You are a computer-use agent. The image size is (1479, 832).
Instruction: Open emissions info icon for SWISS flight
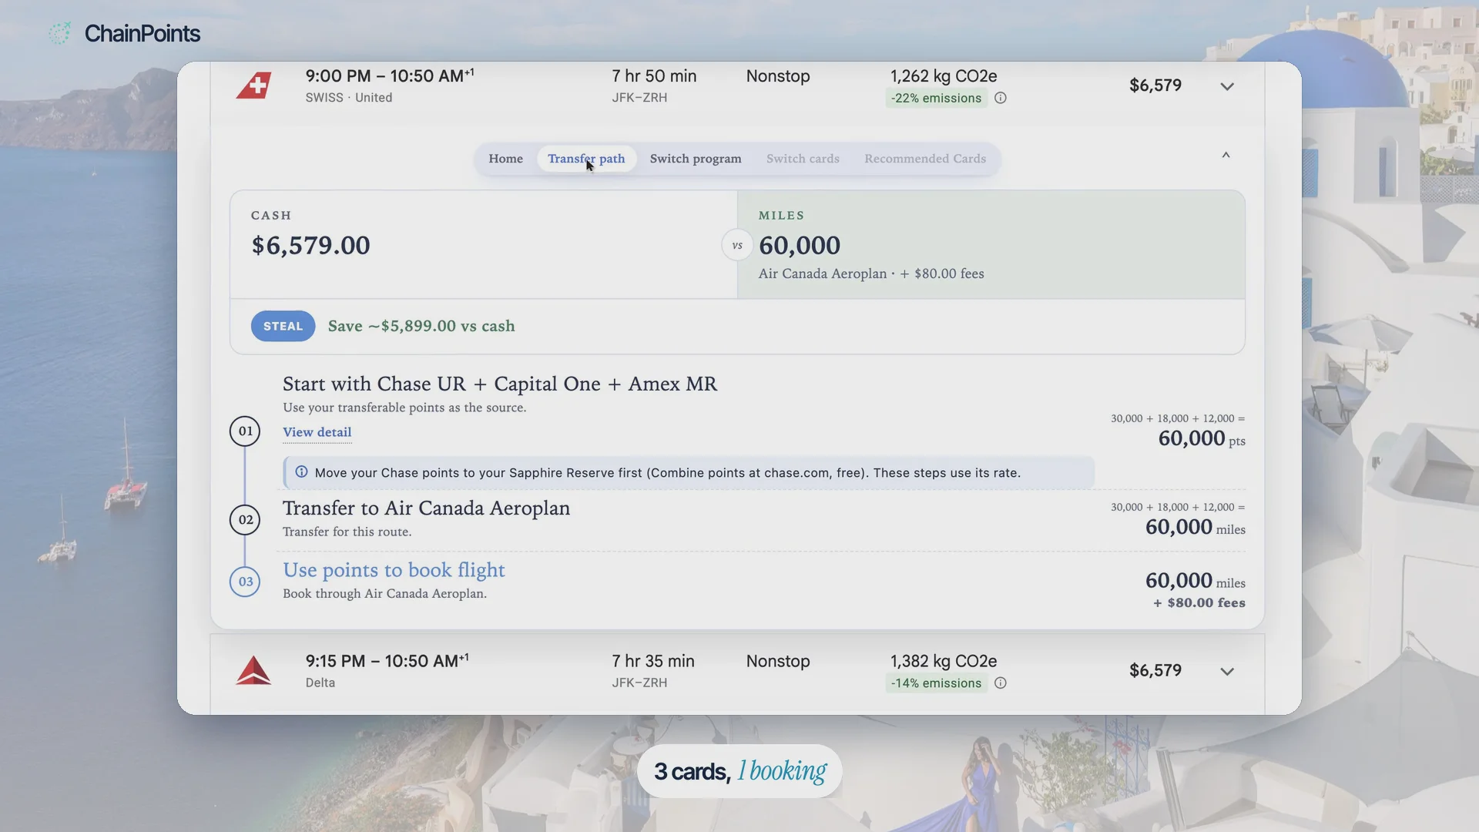pyautogui.click(x=1001, y=98)
